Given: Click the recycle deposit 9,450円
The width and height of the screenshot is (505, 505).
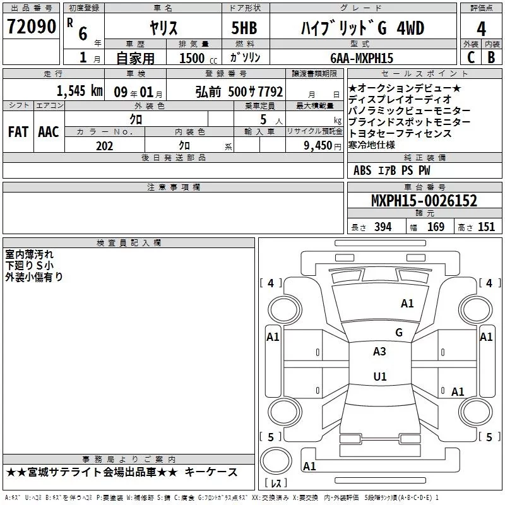Looking at the screenshot, I should pos(323,146).
